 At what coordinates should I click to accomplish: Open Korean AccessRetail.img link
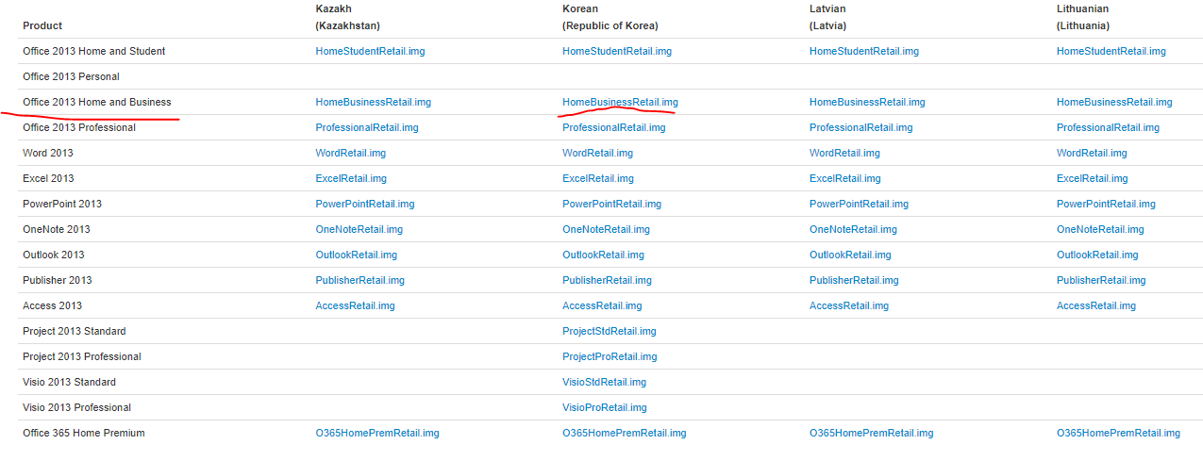point(603,305)
